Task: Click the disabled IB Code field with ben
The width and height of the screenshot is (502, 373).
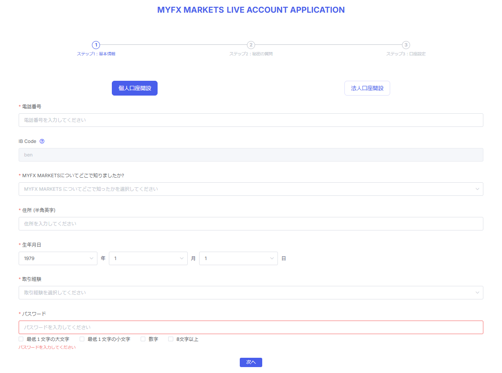Action: 251,155
